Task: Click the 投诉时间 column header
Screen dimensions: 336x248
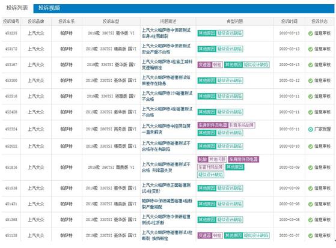Action: (289, 22)
